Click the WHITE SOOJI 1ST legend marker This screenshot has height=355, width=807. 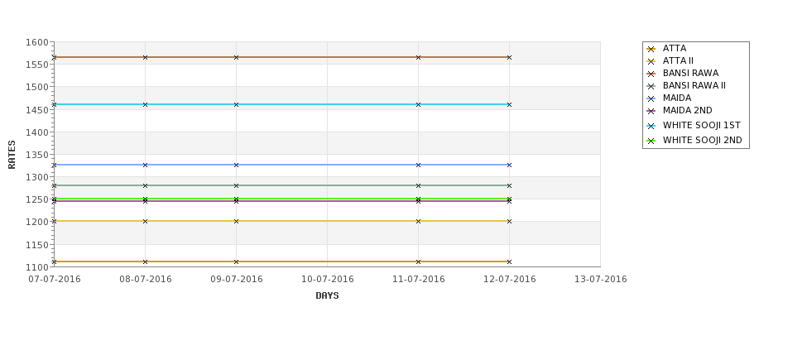[651, 126]
